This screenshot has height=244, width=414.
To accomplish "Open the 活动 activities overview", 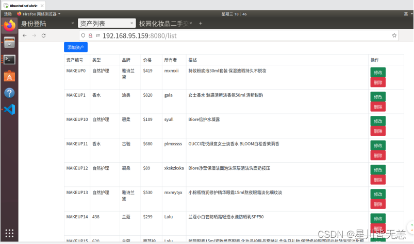I will [8, 14].
